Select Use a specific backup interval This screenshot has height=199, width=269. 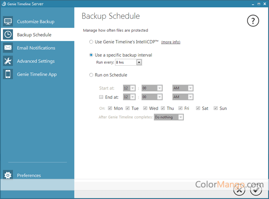91,55
